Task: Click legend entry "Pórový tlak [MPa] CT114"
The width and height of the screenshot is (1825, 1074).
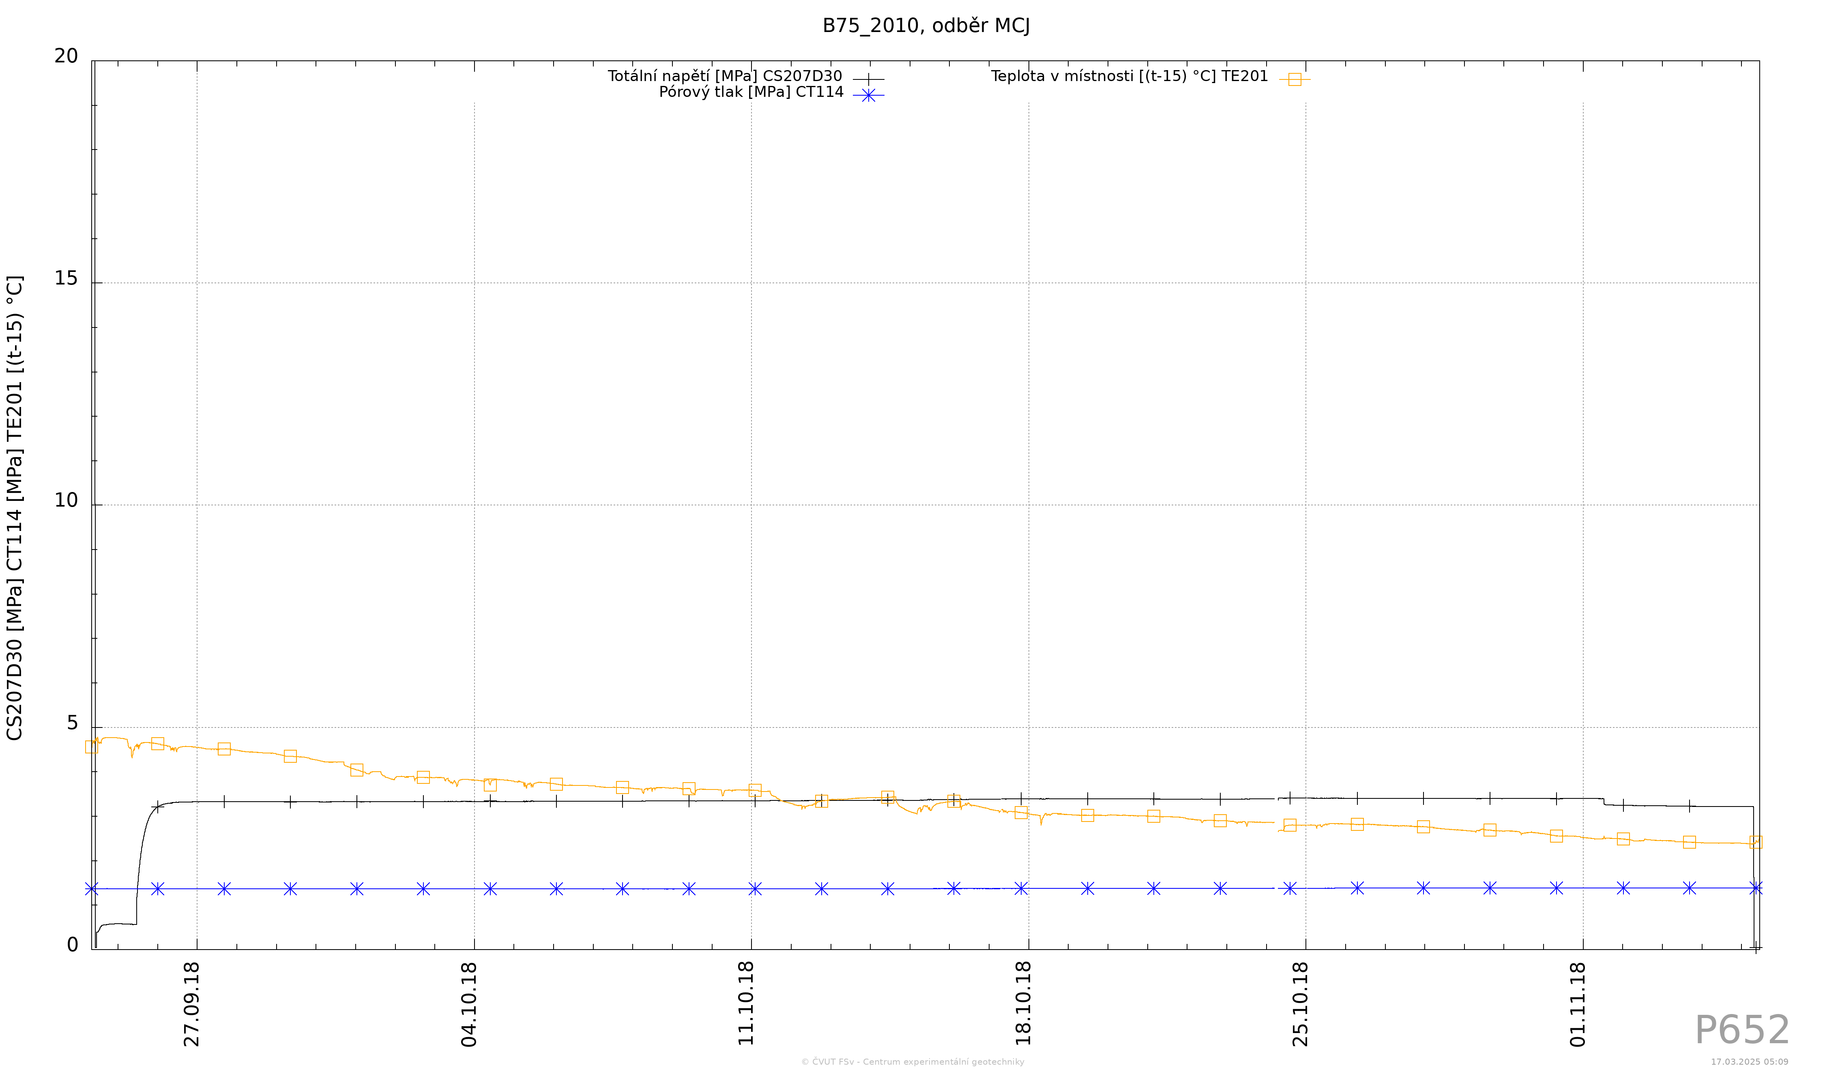Action: pos(751,93)
